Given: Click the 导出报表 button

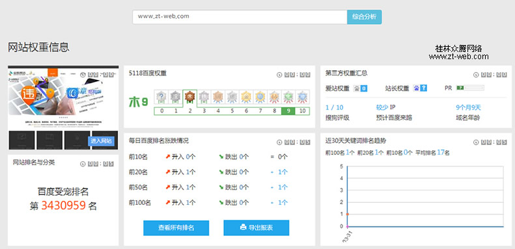Looking at the screenshot, I should pyautogui.click(x=256, y=228).
